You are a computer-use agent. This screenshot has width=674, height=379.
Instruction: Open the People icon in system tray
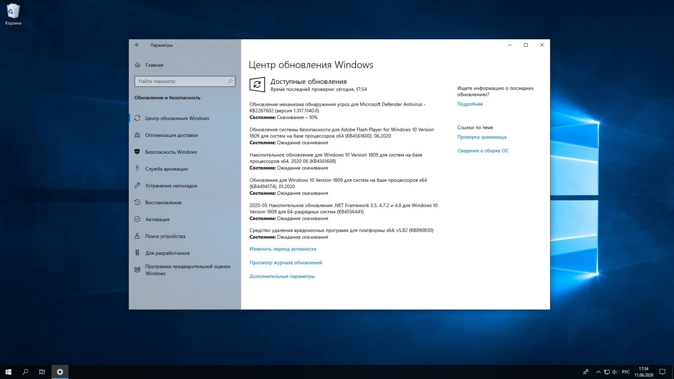(586, 372)
